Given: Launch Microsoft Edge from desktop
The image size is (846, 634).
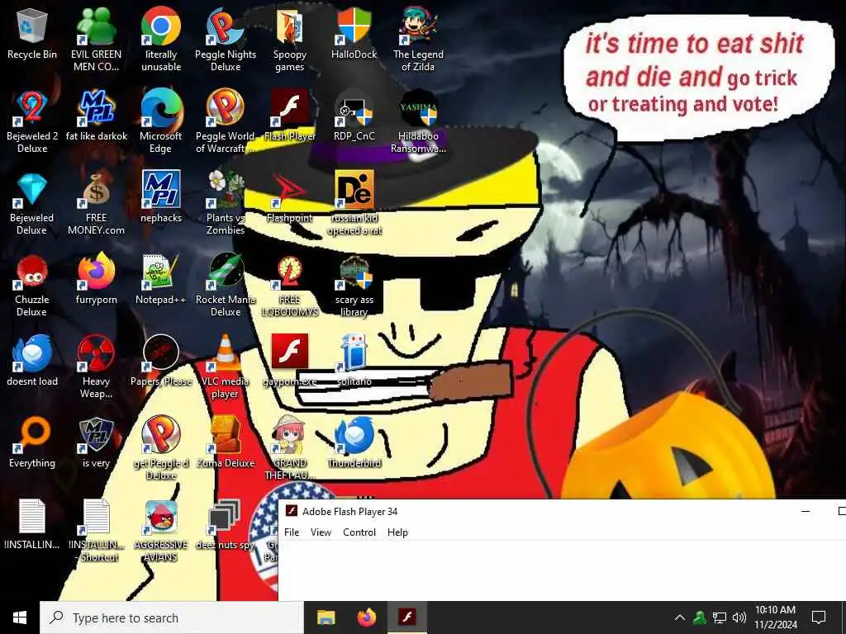Looking at the screenshot, I should click(161, 121).
